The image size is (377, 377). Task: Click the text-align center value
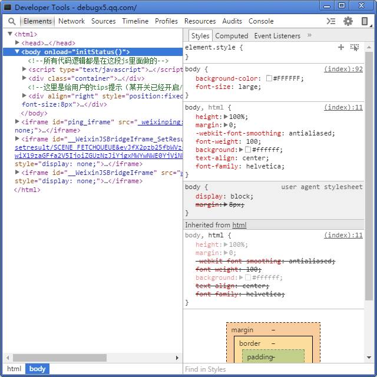point(254,158)
